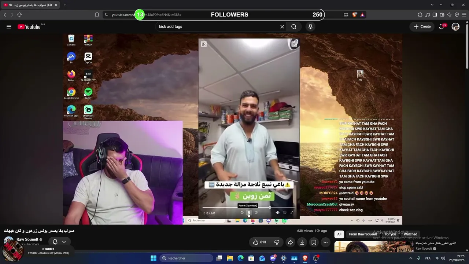Open the video's more actions menu
This screenshot has height=264, width=469.
[325, 242]
